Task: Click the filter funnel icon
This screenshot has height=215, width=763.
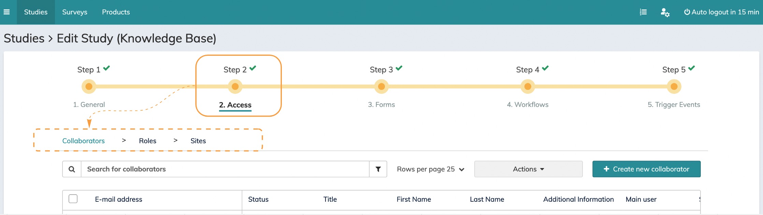Action: click(378, 169)
